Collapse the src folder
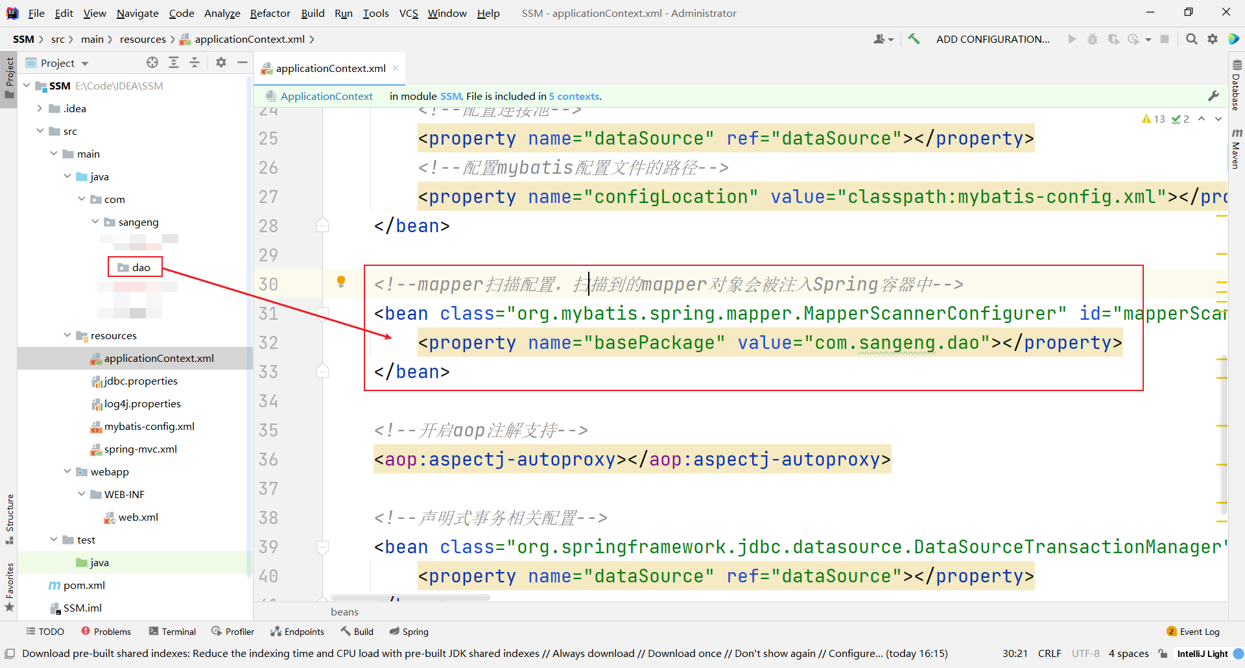1245x668 pixels. pyautogui.click(x=40, y=131)
